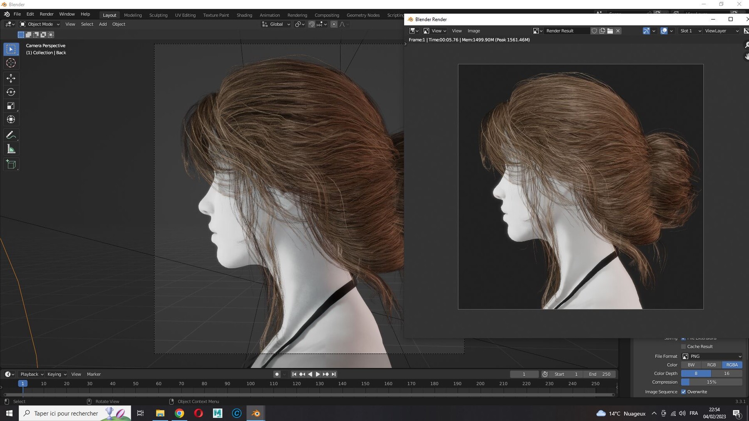Viewport: 749px width, 421px height.
Task: Open the Slot 1 dropdown
Action: [x=690, y=31]
